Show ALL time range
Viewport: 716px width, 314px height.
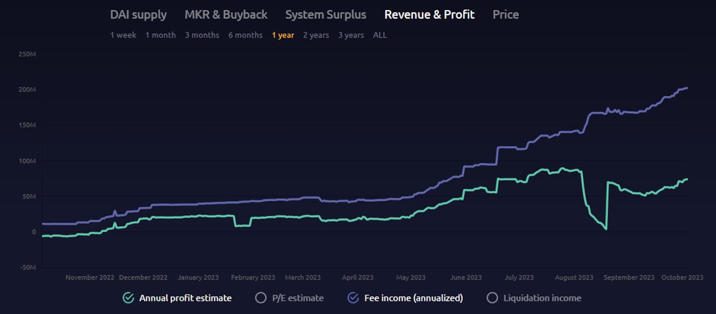380,35
